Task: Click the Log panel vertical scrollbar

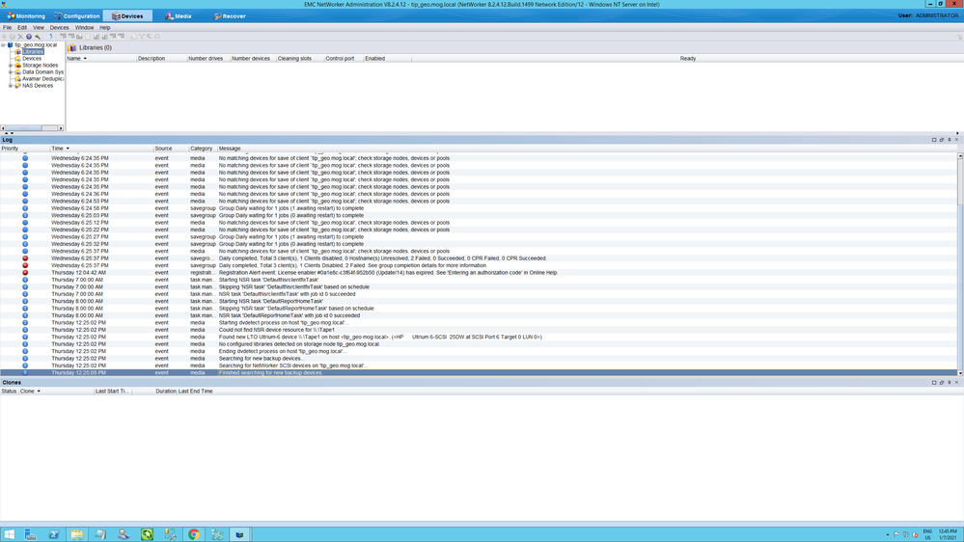Action: point(960,263)
